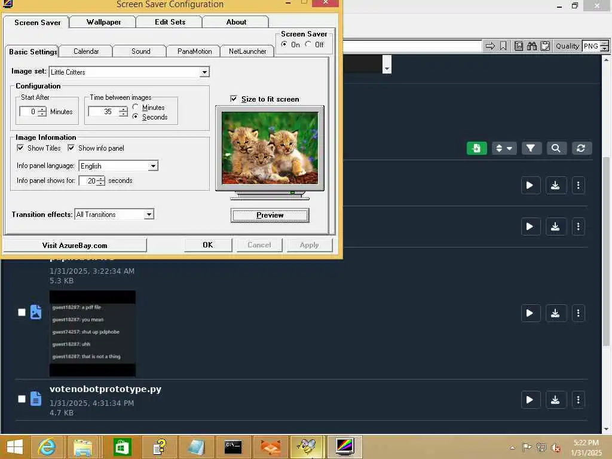Screen dimensions: 612x459
Task: Toggle the Show info panel checkbox
Action: tap(71, 148)
